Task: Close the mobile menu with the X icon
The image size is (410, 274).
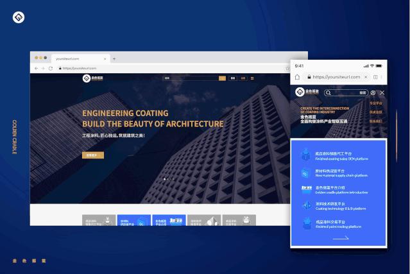Action: (x=382, y=93)
